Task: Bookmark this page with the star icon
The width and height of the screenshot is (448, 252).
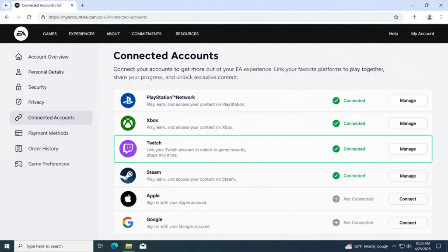Action: [x=396, y=17]
